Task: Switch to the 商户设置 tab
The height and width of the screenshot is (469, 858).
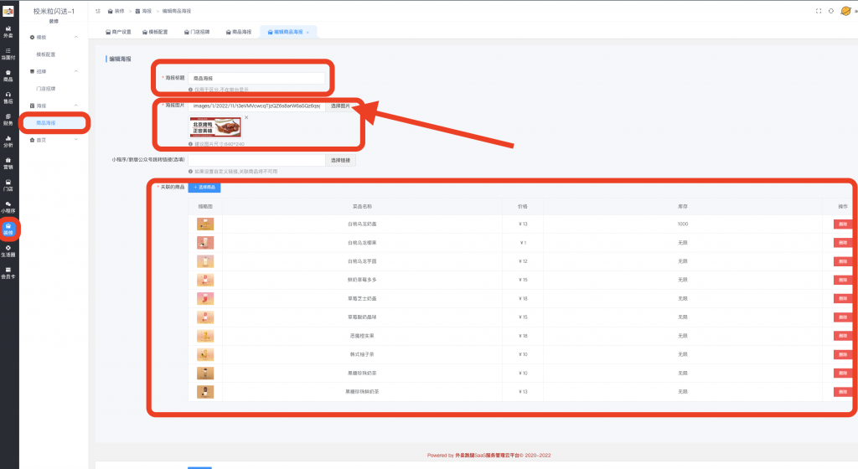Action: tap(119, 32)
